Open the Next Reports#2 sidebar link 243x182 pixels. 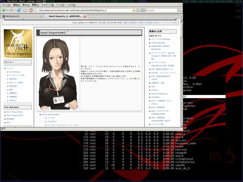click(x=15, y=115)
